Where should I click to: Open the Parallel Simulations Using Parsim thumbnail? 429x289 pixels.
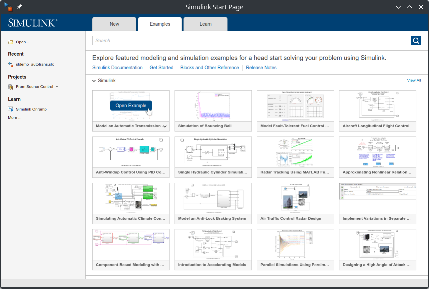click(295, 245)
